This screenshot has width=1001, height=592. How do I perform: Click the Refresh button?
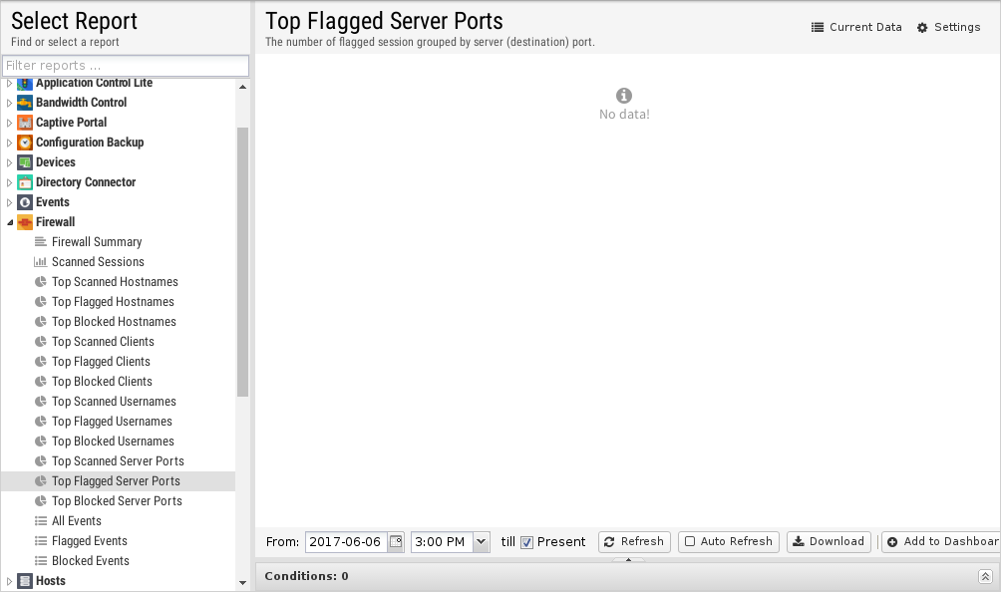[634, 541]
